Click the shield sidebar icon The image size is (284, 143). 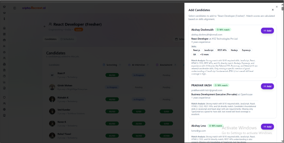4,97
